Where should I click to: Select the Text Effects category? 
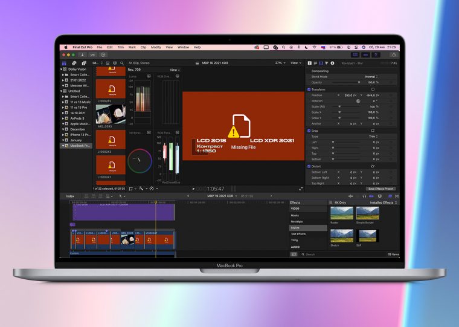308,234
